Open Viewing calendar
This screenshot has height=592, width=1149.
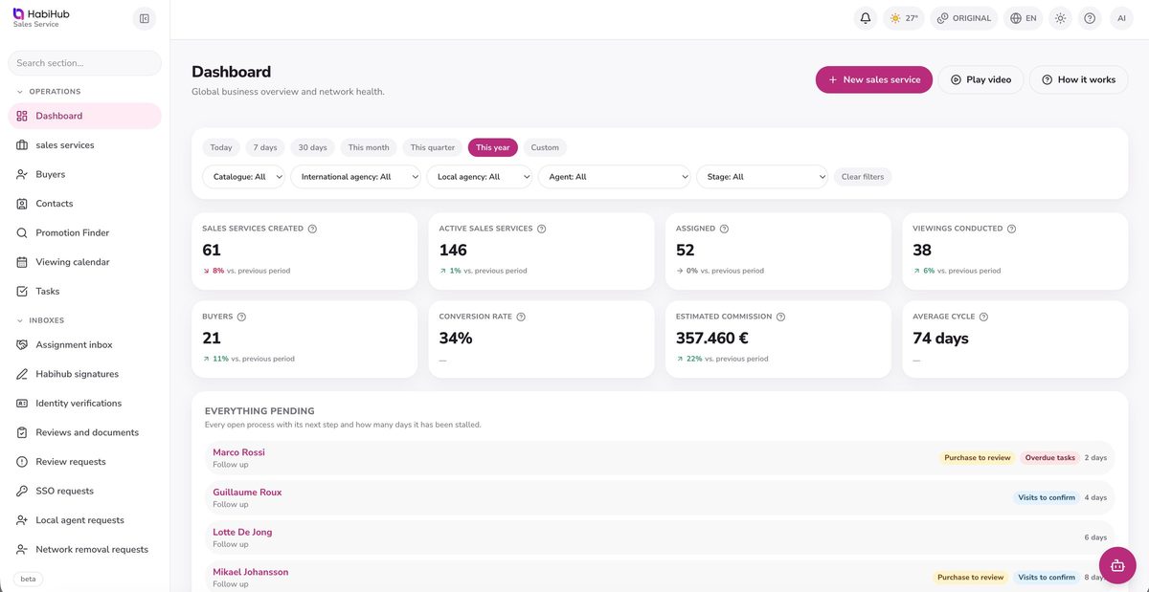point(84,262)
